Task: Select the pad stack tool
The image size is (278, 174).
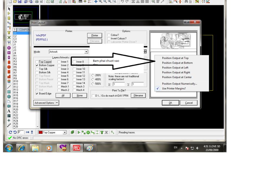Action: point(9,81)
